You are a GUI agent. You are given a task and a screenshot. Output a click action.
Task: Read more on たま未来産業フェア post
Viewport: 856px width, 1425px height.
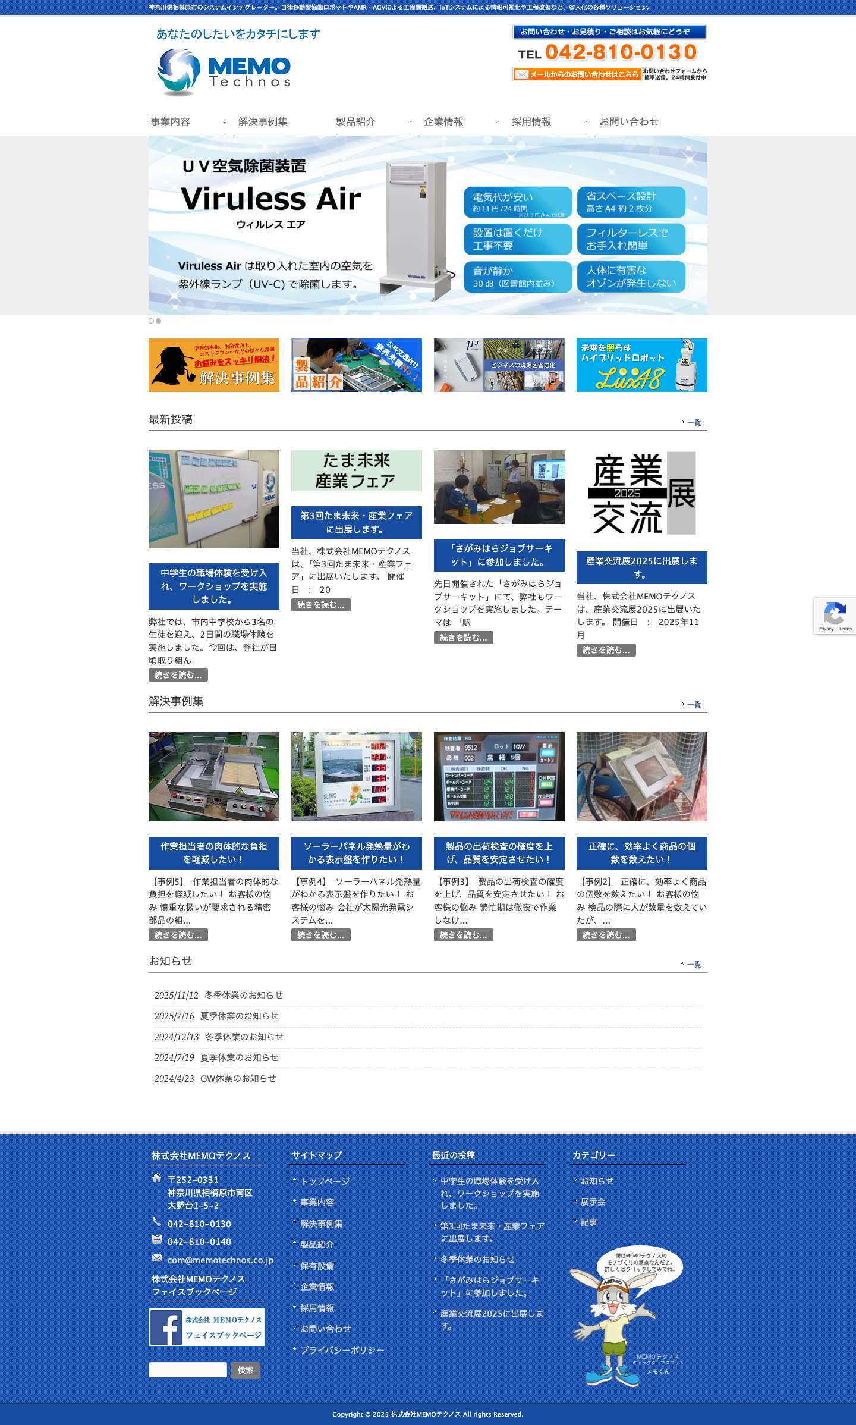pyautogui.click(x=321, y=605)
